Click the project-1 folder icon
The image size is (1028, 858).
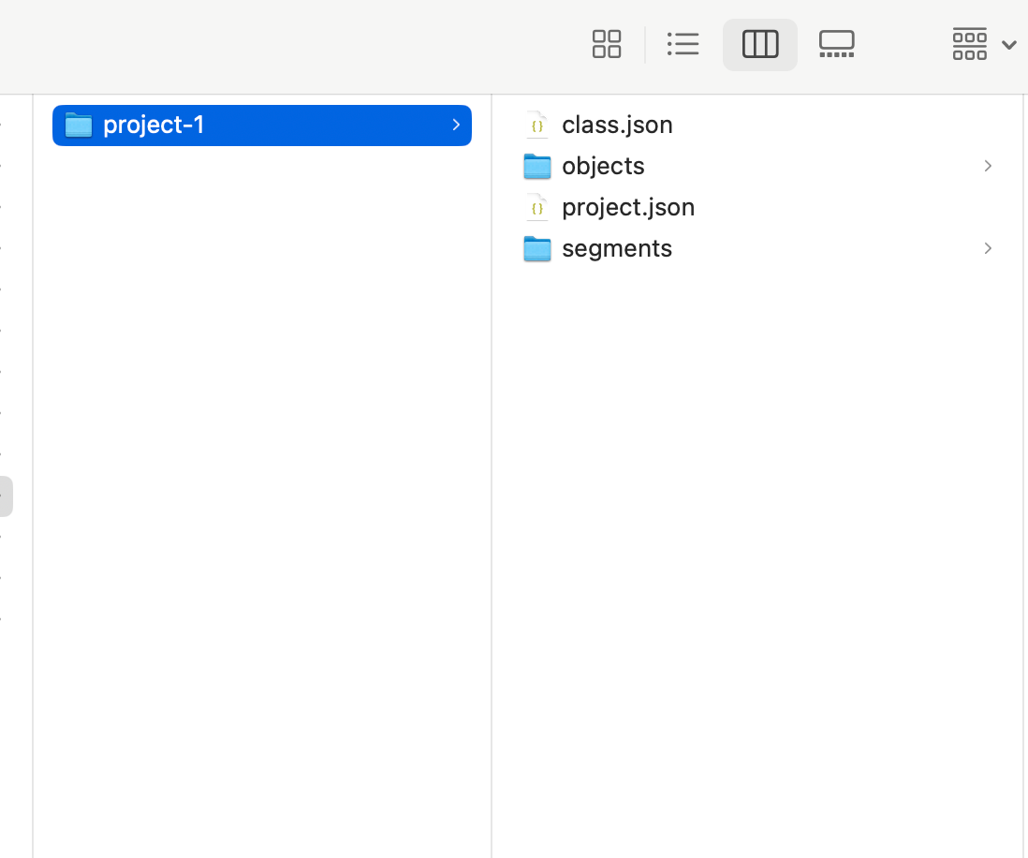tap(79, 126)
